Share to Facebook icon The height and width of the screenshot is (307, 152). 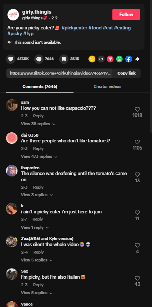128,59
